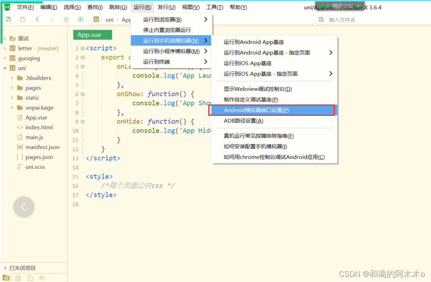Viewport: 431px width, 282px height.
Task: Click the uni project icon in breadcrumb
Action: [x=96, y=19]
